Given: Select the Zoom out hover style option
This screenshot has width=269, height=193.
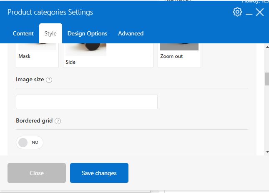Looking at the screenshot, I should click(x=179, y=55).
